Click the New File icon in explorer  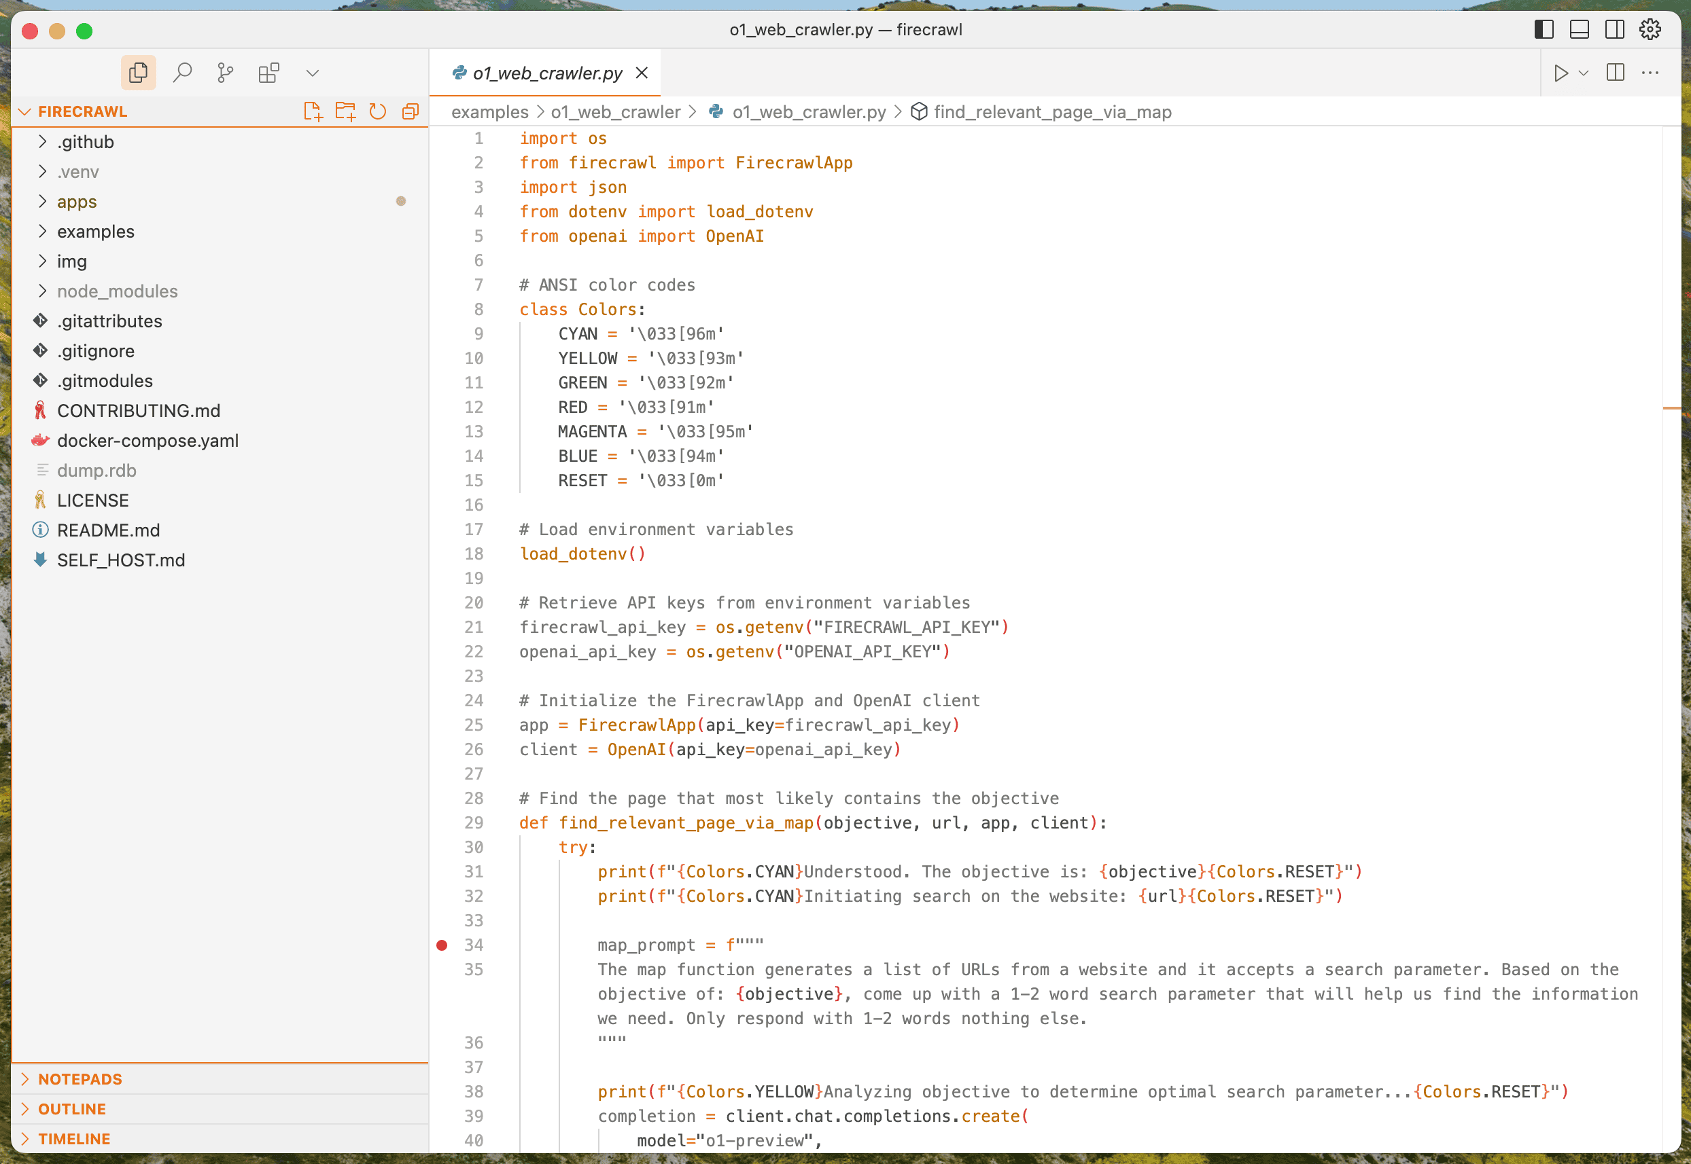pos(313,111)
